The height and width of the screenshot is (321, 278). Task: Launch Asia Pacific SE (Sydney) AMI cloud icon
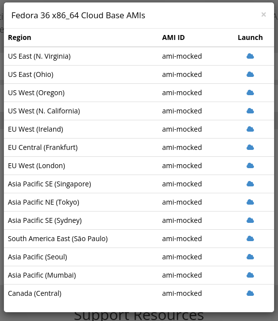pos(250,220)
